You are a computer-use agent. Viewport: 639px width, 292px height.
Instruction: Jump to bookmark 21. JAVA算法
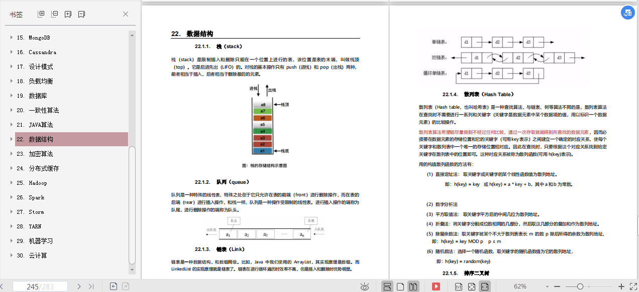(35, 125)
